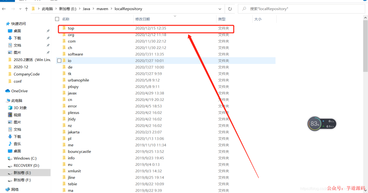Select the xmlunit folder row

tap(166, 171)
